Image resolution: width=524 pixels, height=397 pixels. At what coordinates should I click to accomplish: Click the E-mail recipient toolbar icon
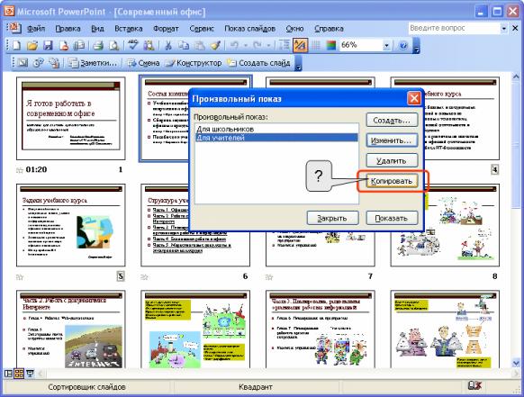(x=79, y=45)
